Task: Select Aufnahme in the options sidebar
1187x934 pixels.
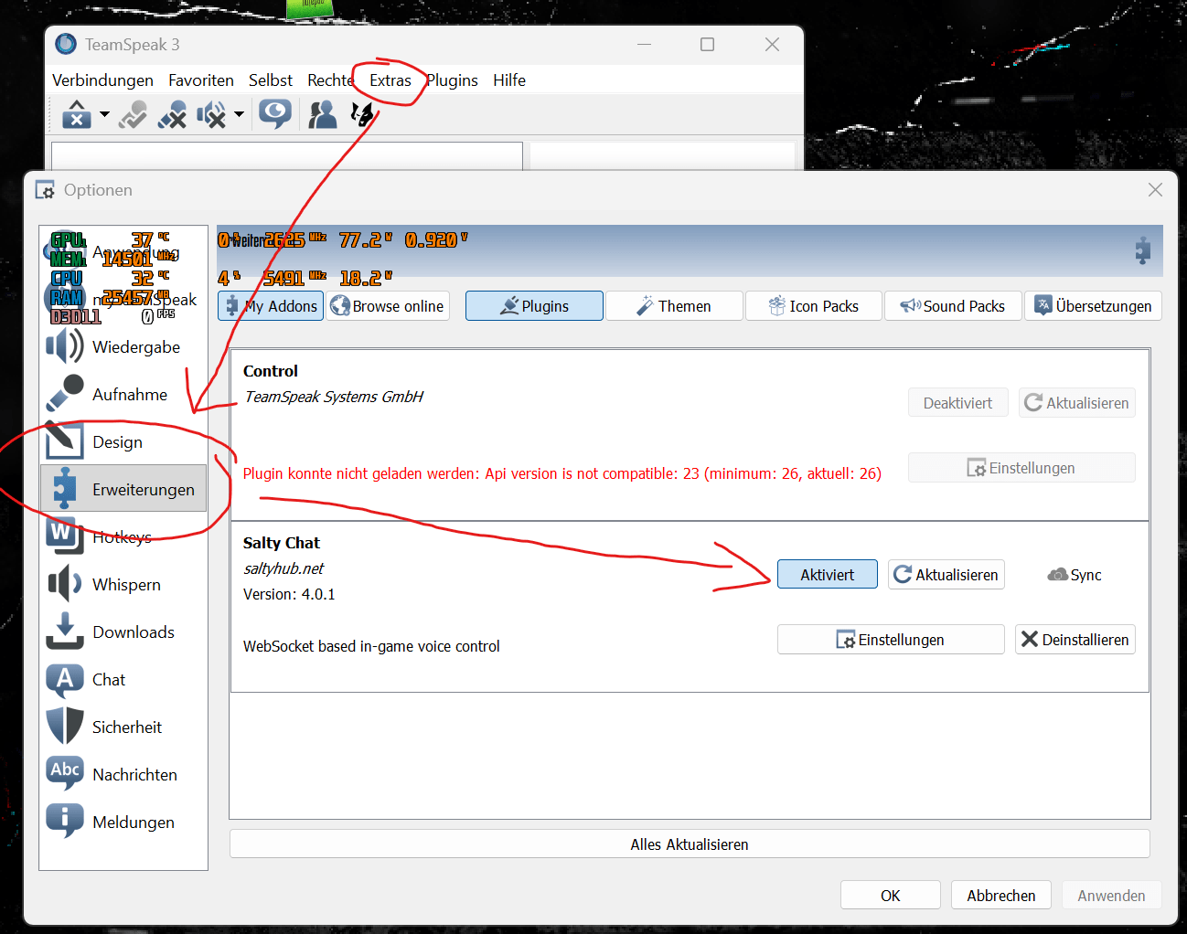Action: (x=123, y=395)
